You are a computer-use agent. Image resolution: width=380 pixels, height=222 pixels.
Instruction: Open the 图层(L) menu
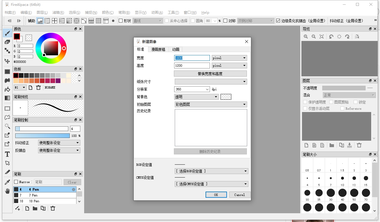(42, 13)
